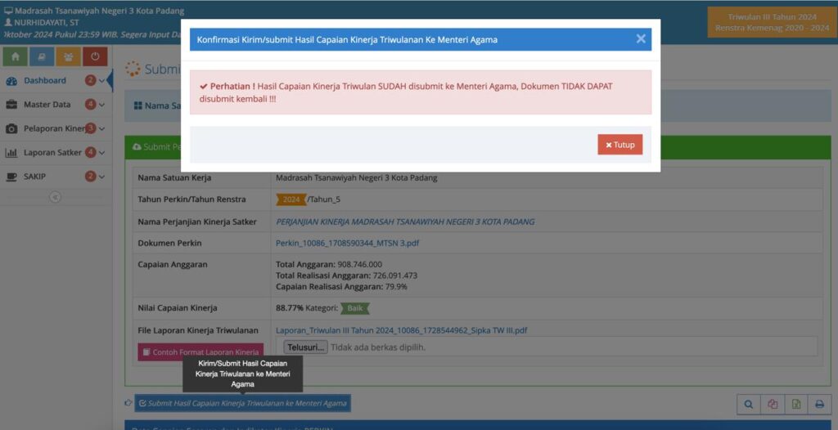
Task: Open the green home icon shortcut
Action: [x=16, y=56]
